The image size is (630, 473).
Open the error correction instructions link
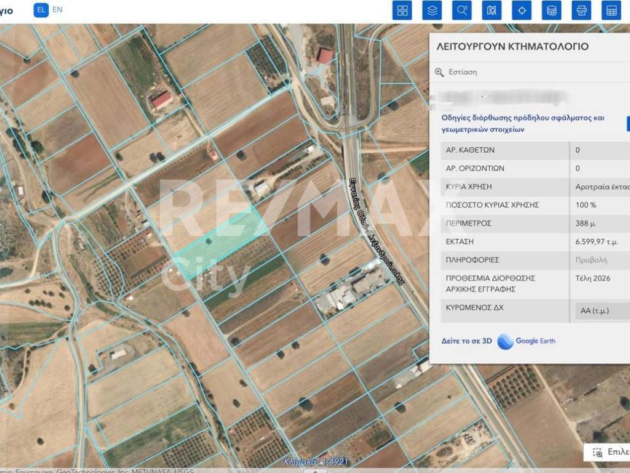(x=523, y=123)
